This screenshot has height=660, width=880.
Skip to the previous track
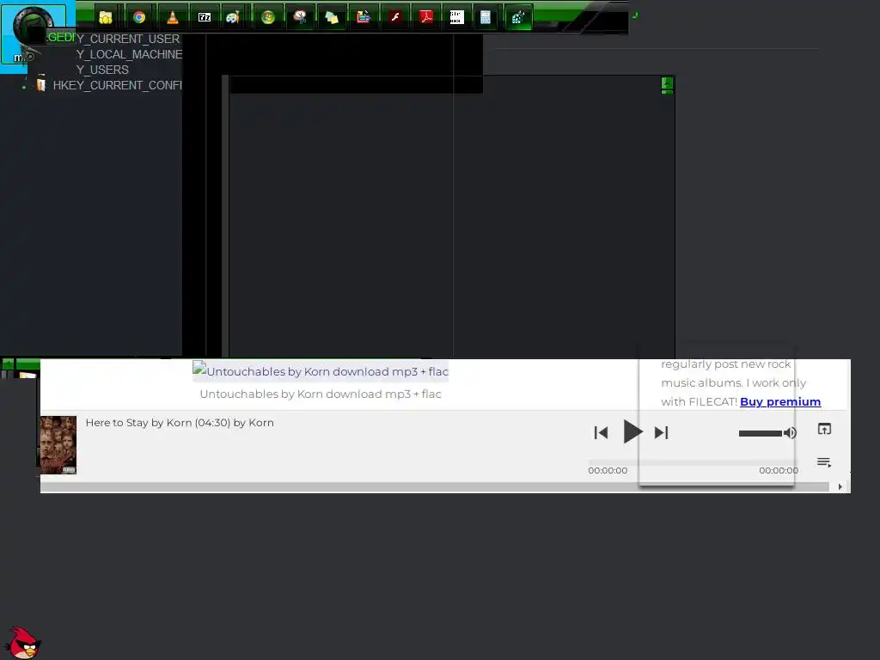click(x=601, y=433)
